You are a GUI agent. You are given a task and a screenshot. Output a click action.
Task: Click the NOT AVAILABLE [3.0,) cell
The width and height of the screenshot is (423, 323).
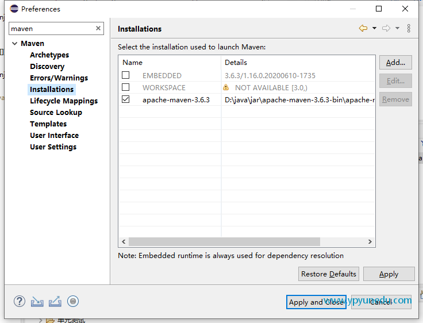(x=271, y=88)
